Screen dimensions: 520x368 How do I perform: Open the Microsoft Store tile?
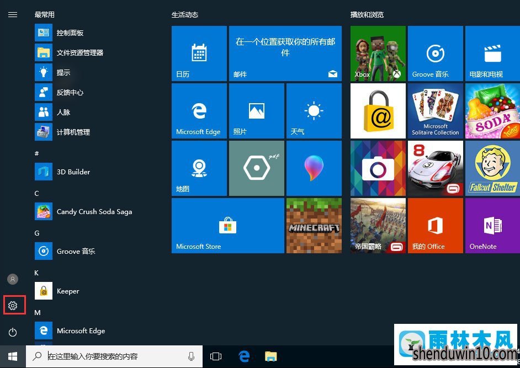(228, 226)
